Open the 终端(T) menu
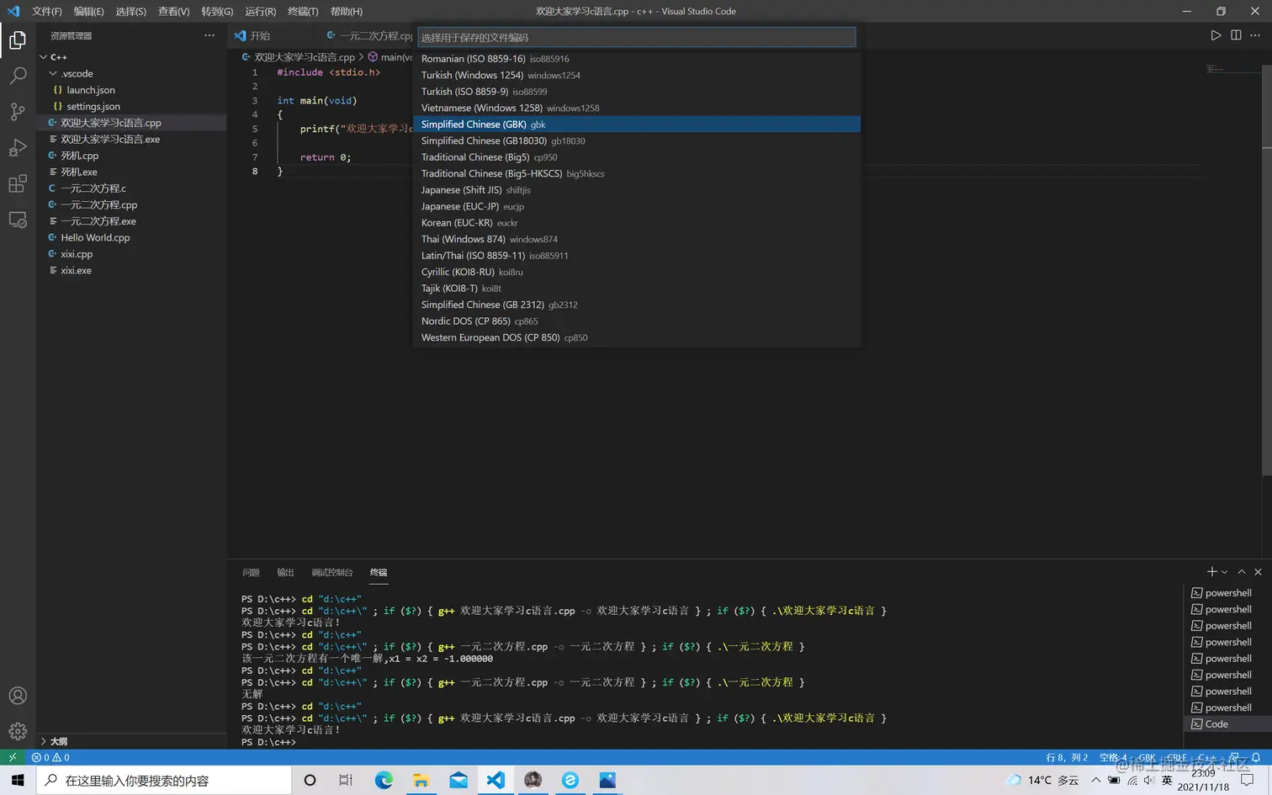Screen dimensions: 1272x795 click(x=303, y=11)
